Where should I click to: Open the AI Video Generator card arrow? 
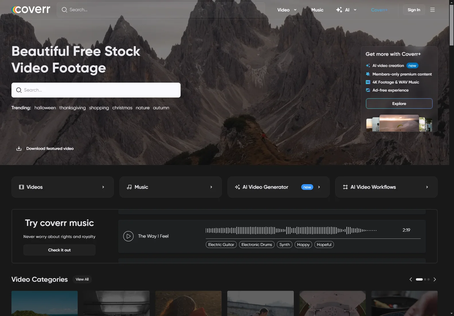point(319,187)
